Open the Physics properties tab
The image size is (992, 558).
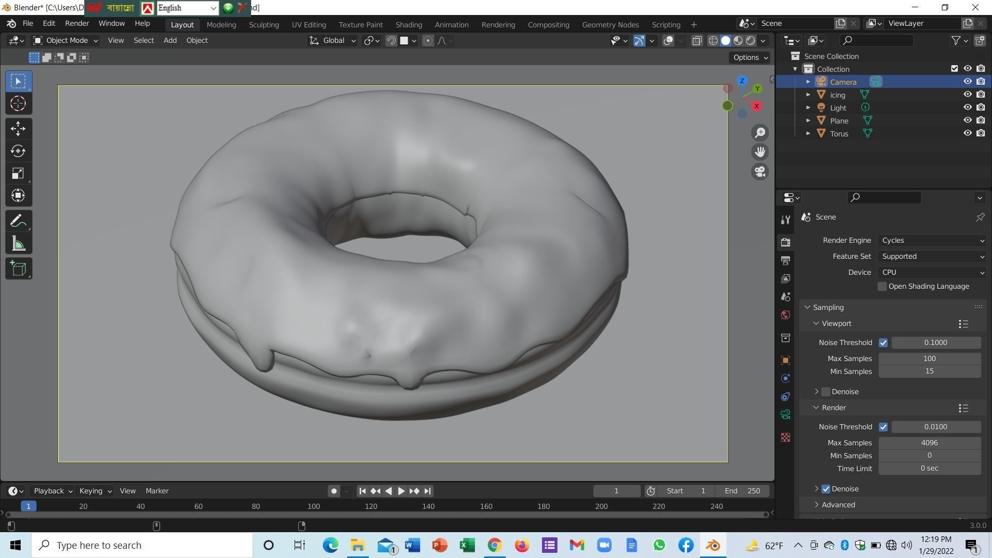pyautogui.click(x=785, y=378)
